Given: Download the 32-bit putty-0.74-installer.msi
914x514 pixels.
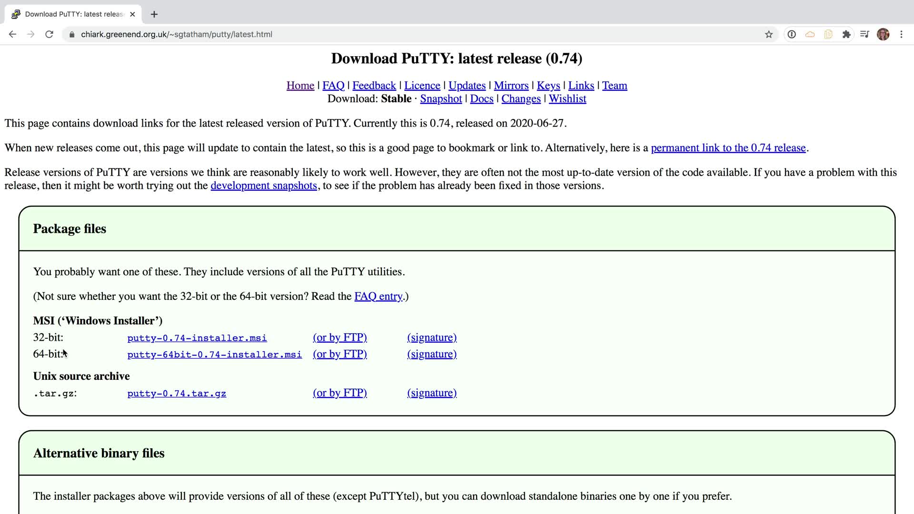Looking at the screenshot, I should pyautogui.click(x=197, y=338).
